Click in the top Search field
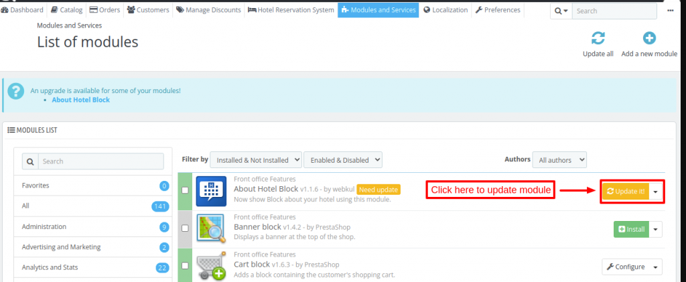 coord(614,11)
